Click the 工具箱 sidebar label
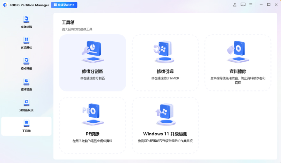The height and width of the screenshot is (163, 281). click(26, 131)
